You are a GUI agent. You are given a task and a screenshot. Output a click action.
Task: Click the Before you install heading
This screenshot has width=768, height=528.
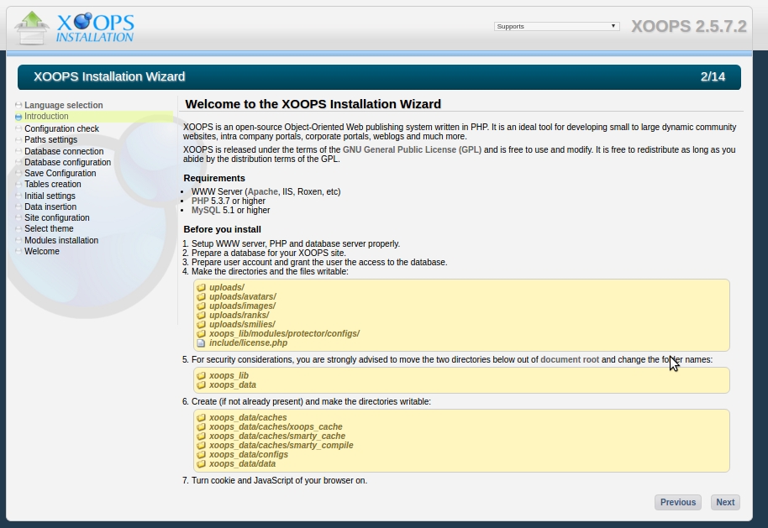[x=222, y=229]
